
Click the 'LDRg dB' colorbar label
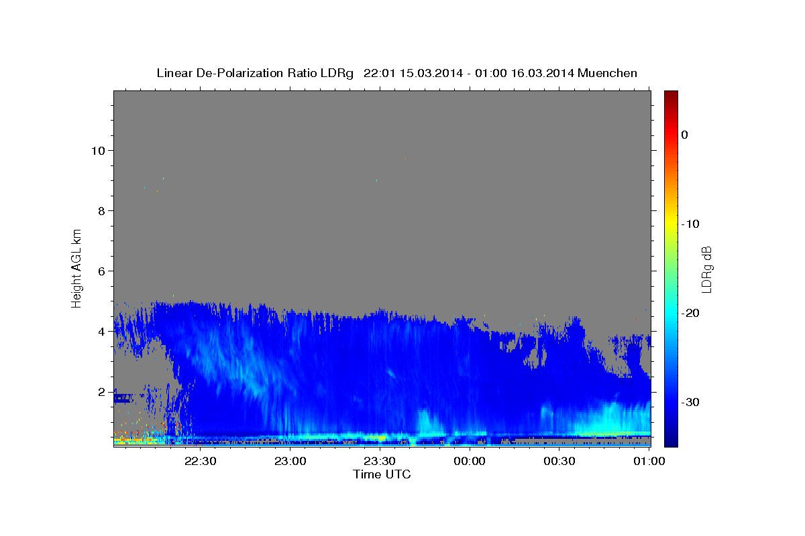point(706,269)
